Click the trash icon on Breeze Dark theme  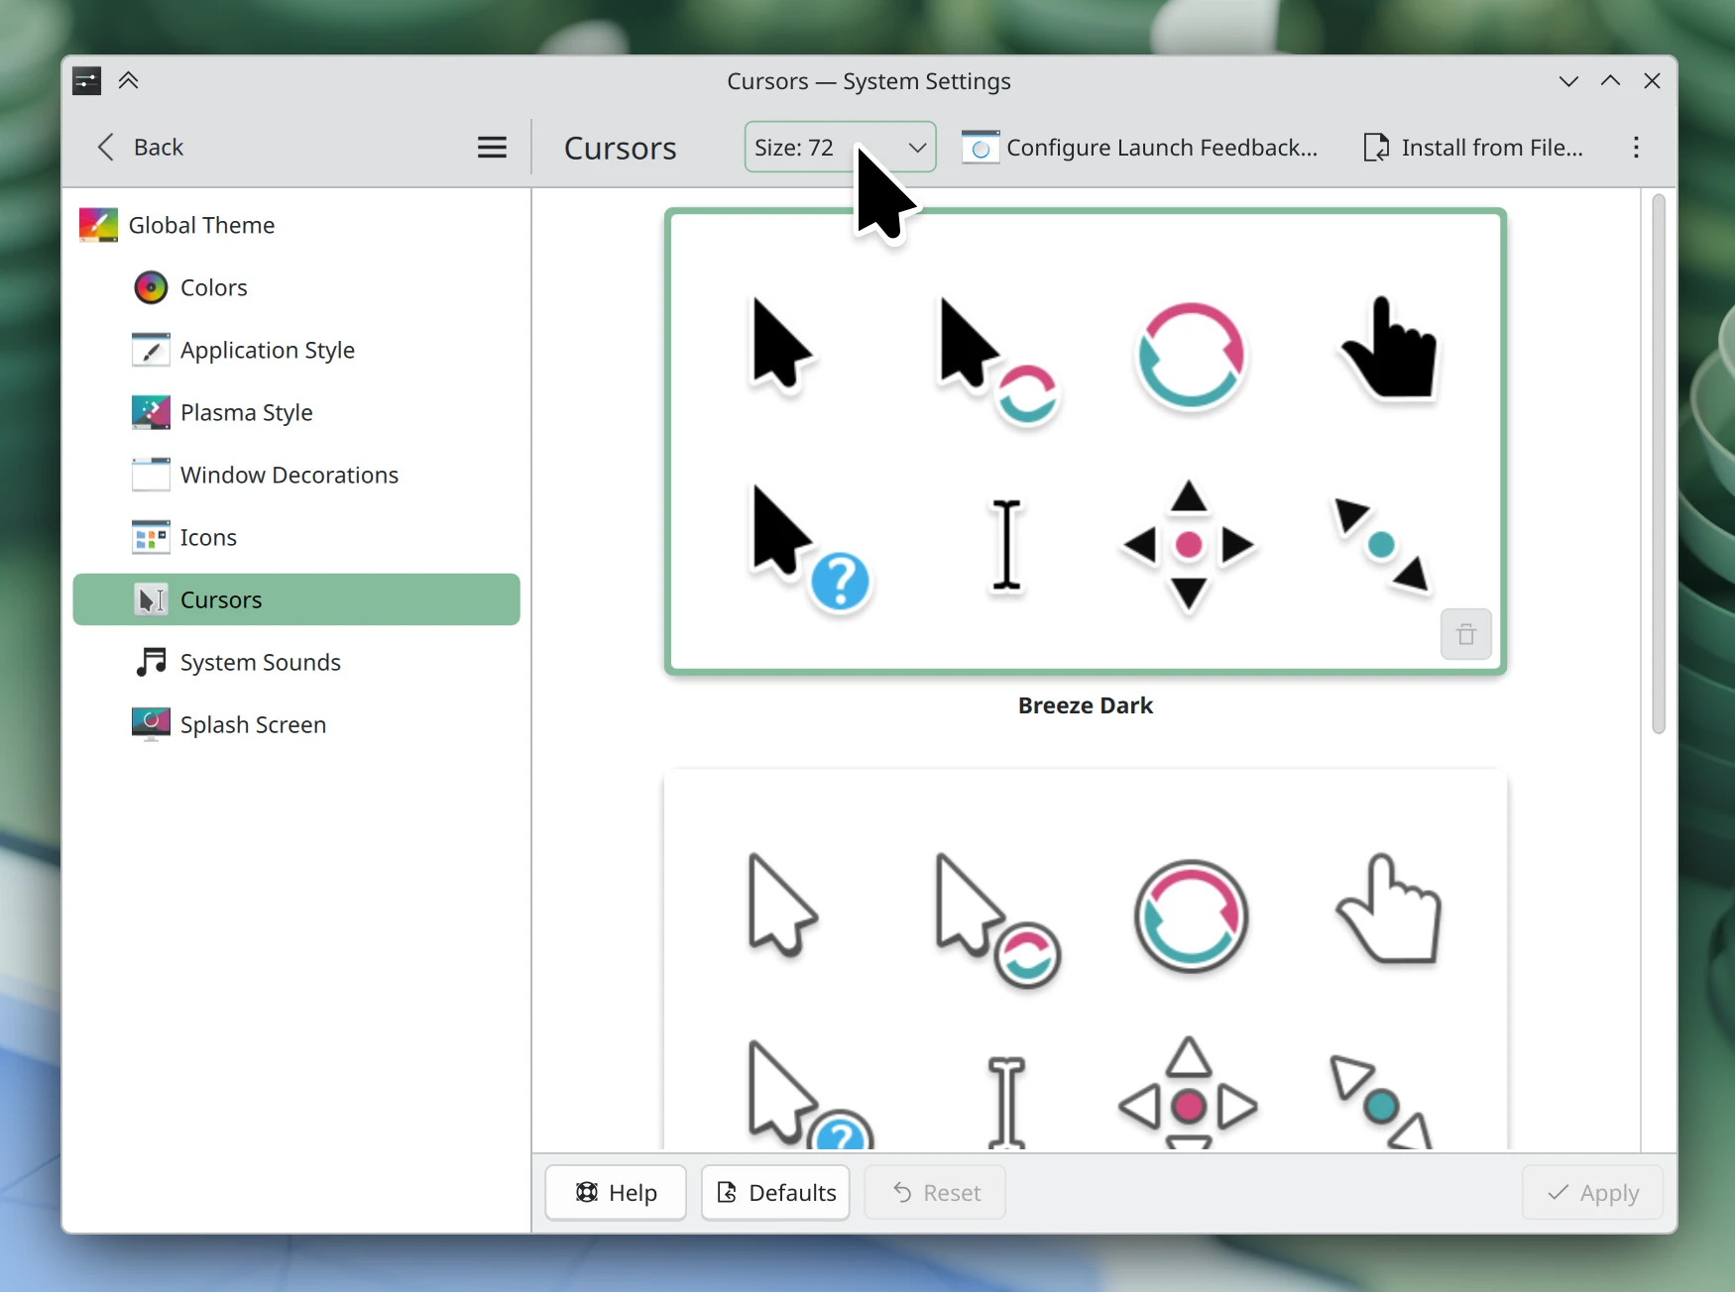(x=1465, y=634)
